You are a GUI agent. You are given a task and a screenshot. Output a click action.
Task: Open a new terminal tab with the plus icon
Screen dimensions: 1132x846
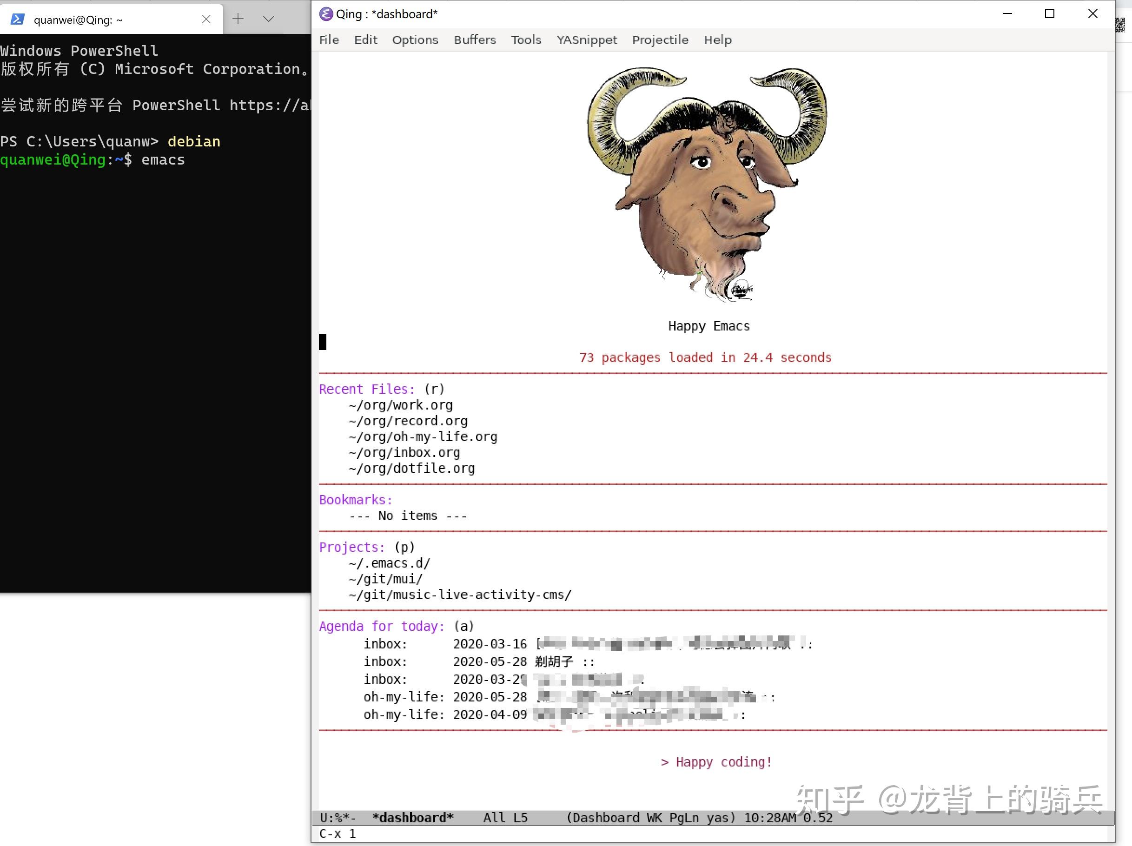238,19
